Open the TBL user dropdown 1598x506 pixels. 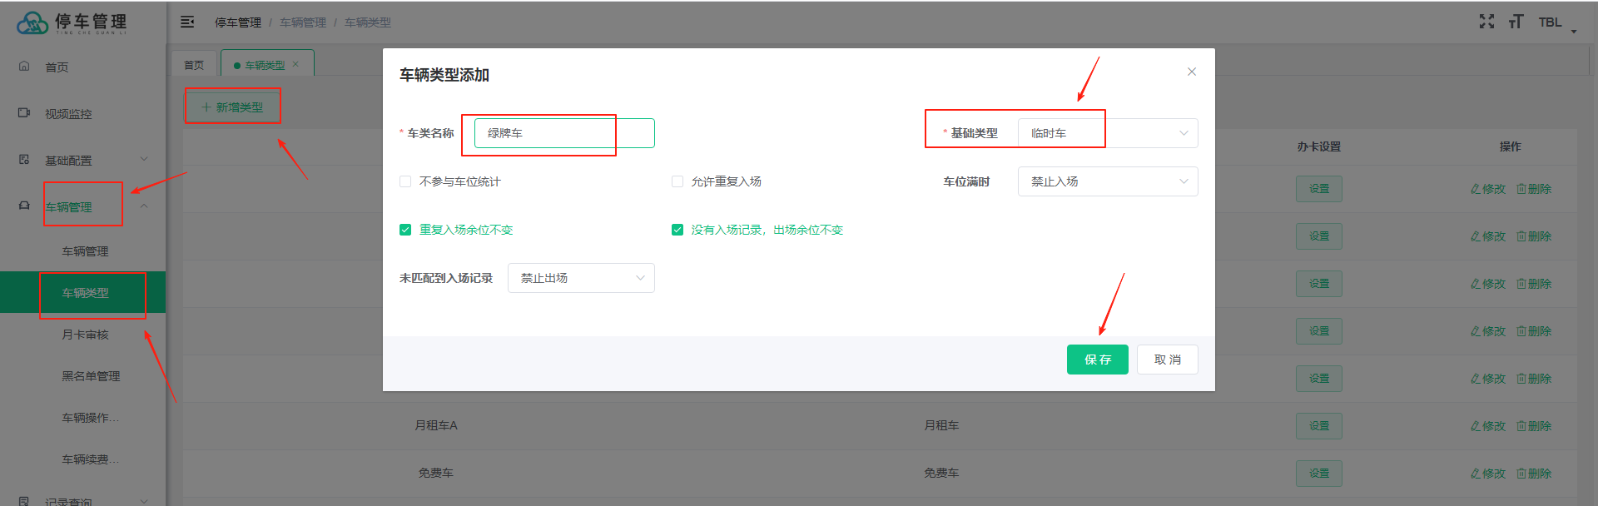[1557, 22]
